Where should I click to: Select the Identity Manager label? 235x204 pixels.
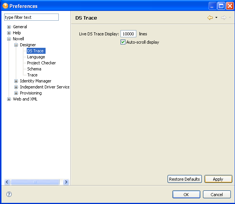pyautogui.click(x=36, y=81)
